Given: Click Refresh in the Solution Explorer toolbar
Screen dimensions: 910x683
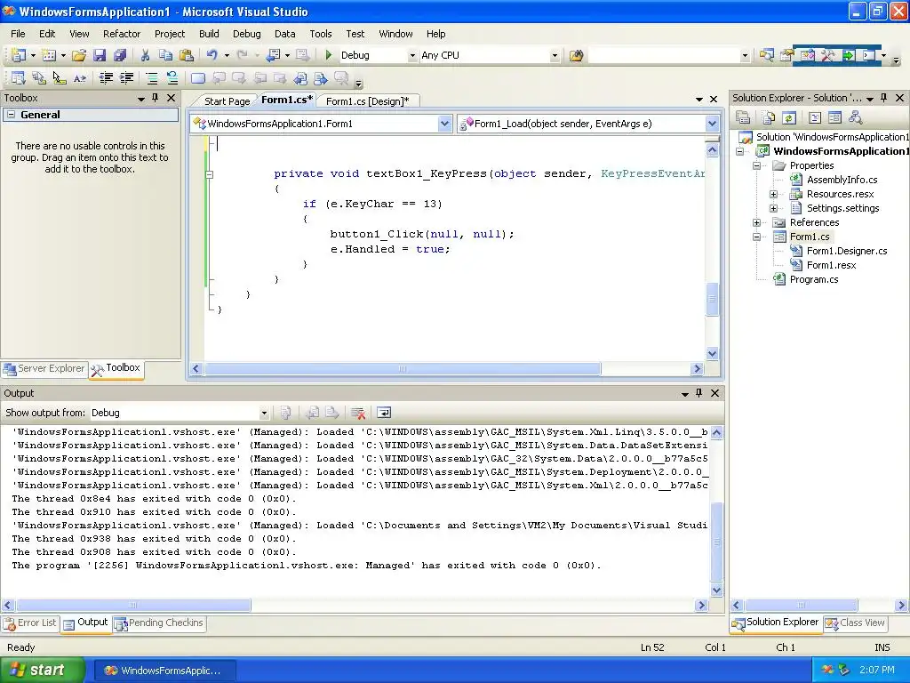Looking at the screenshot, I should (789, 118).
